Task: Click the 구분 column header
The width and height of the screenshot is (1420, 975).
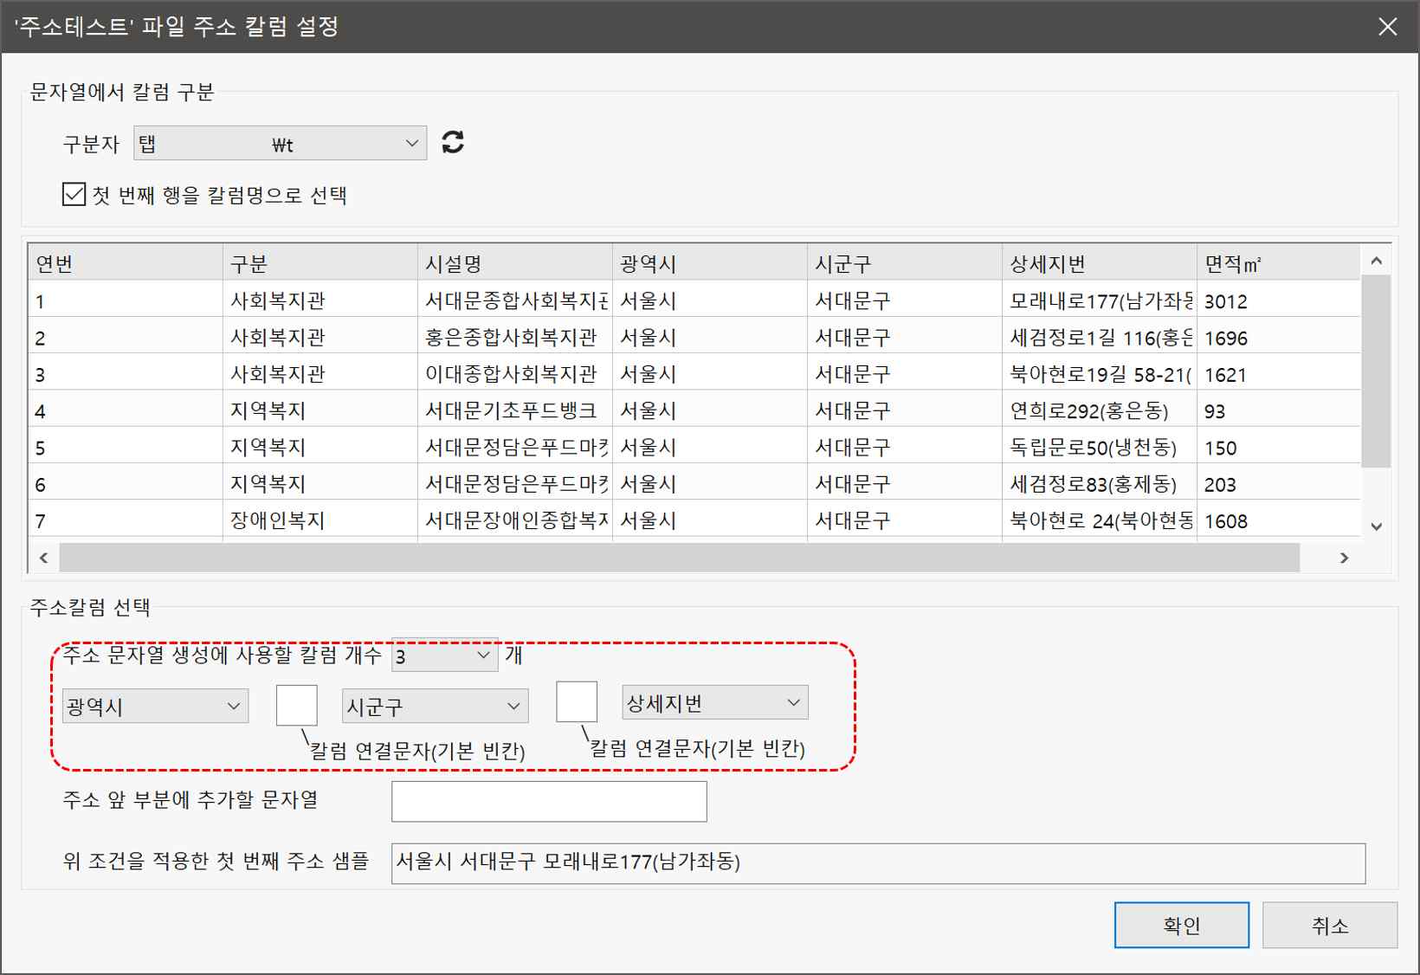Action: [320, 263]
